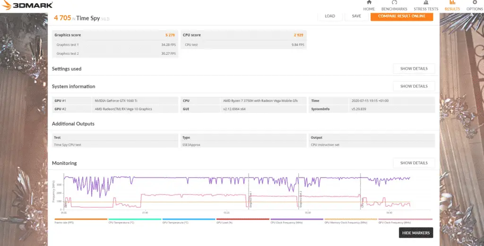Click the LOAD button
Image resolution: width=484 pixels, height=246 pixels.
tap(330, 16)
